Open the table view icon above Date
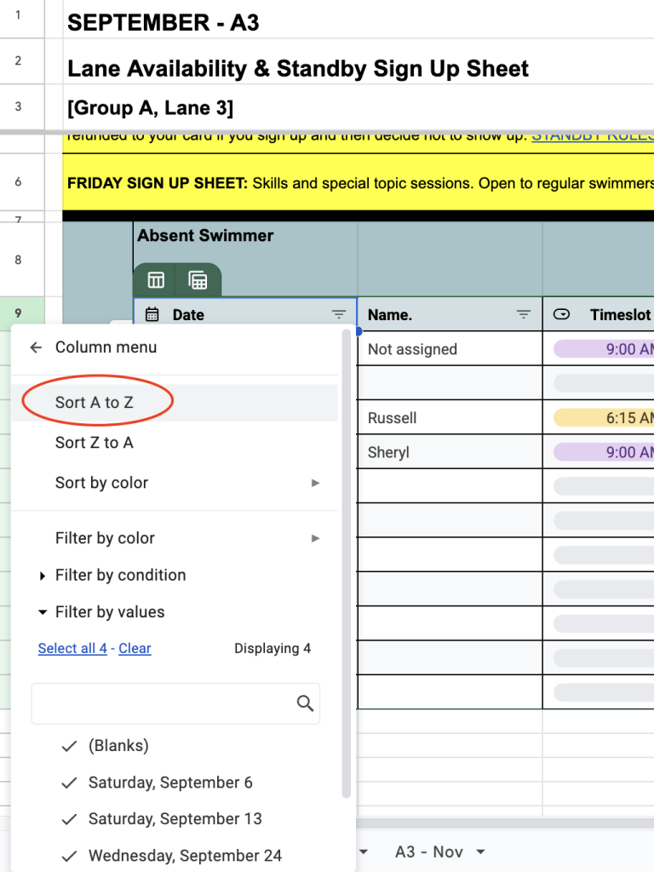 [x=156, y=280]
